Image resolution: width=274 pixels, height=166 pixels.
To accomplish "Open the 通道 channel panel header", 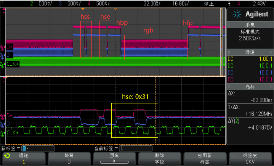I will (x=250, y=52).
